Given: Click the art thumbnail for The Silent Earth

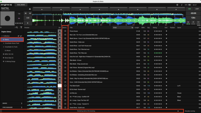Looking at the screenshot, I should point(60,86).
